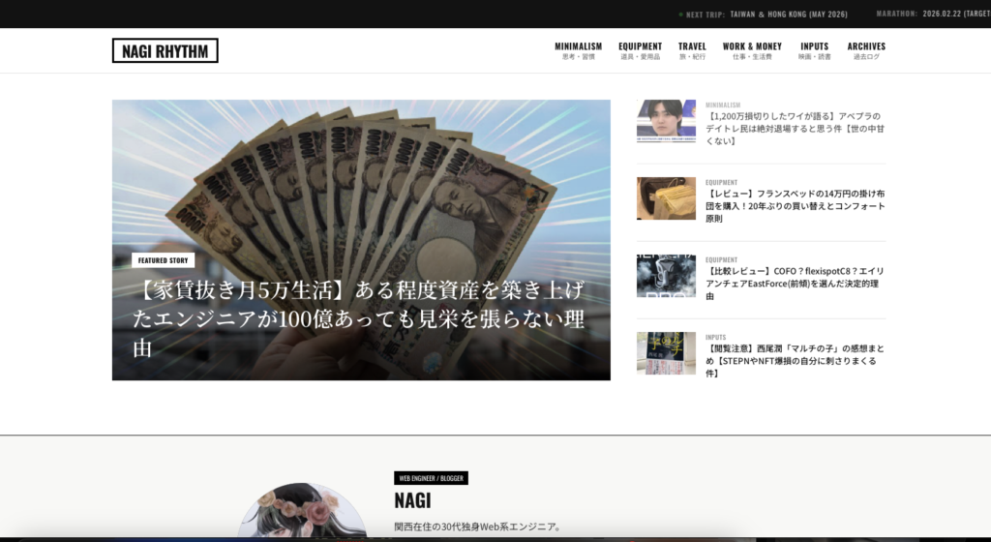The image size is (991, 542).
Task: Open the アベプラ article thumbnail
Action: point(666,121)
